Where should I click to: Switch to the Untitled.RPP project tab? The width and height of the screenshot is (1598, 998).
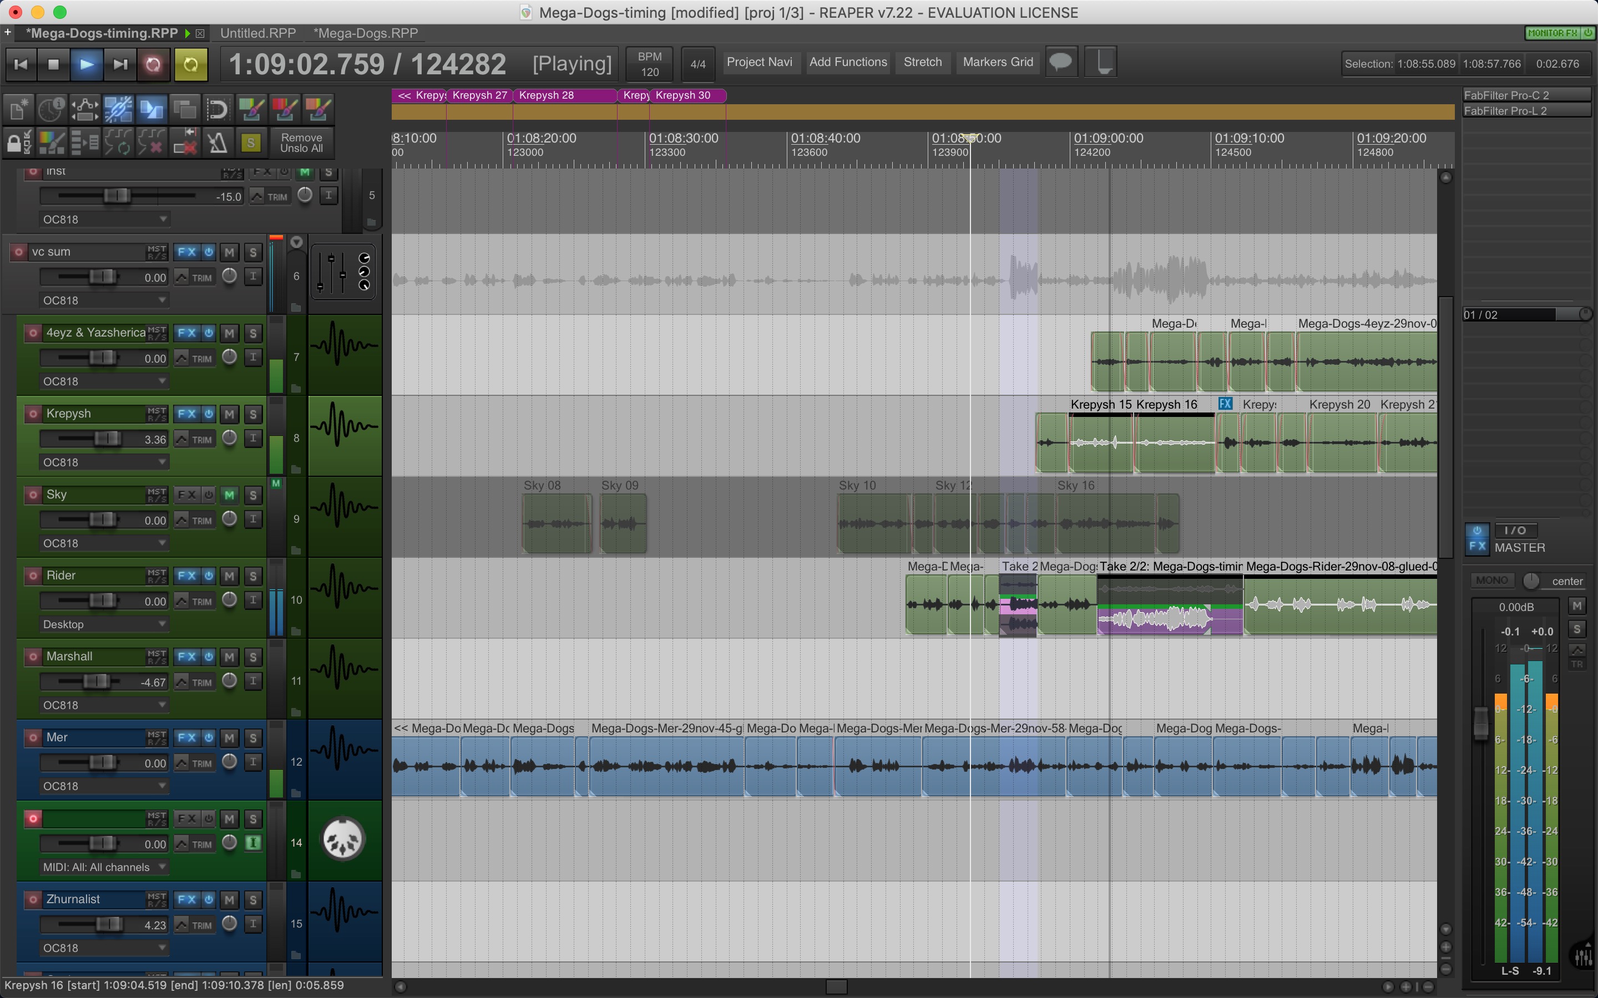(257, 33)
